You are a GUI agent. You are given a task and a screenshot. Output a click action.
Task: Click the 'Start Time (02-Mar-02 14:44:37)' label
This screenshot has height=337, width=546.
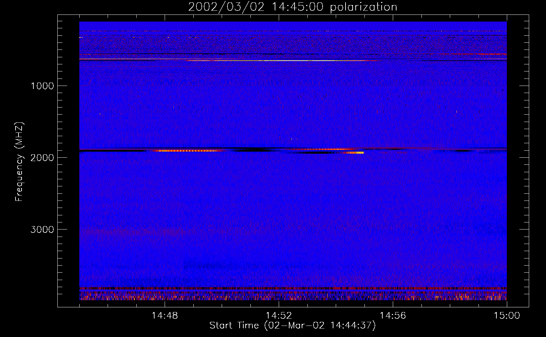point(293,326)
